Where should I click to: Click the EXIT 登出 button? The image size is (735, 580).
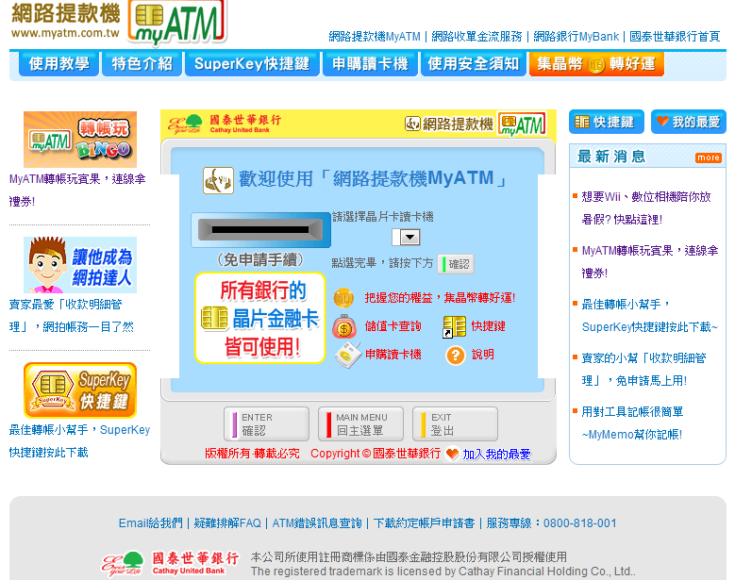[x=455, y=424]
